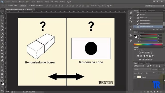Toggle visibility eye of Capa 0

pyautogui.click(x=135, y=77)
